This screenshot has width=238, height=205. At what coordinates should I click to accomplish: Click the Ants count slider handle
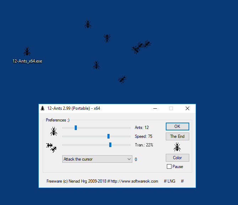click(76, 128)
